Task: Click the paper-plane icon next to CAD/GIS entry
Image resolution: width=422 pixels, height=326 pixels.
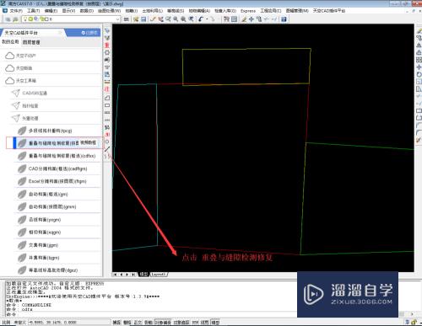Action: (15, 93)
